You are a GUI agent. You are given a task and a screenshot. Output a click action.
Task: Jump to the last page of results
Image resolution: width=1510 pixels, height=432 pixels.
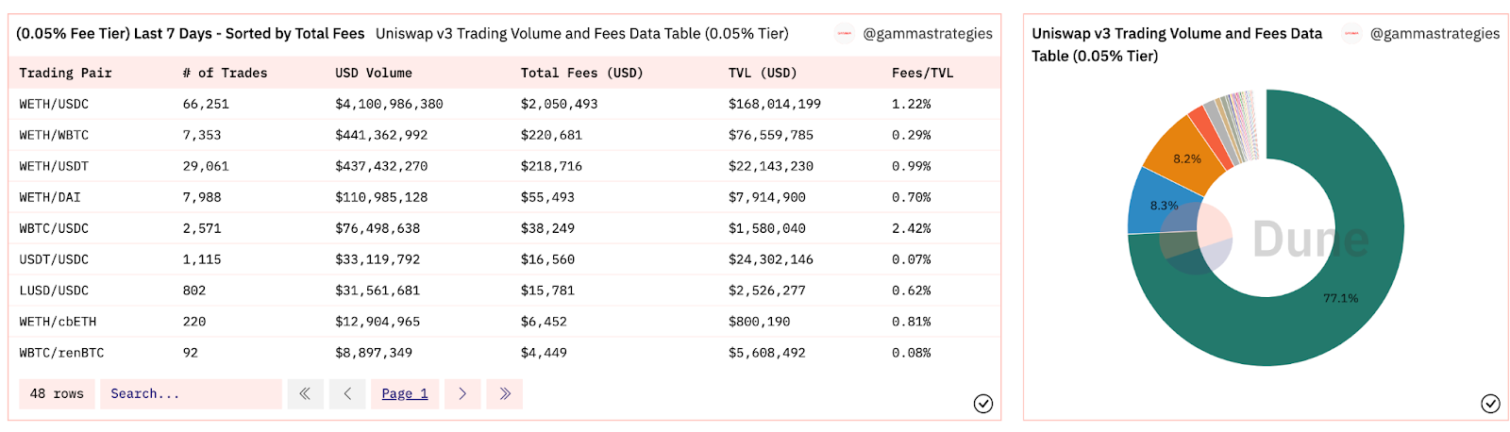point(505,393)
